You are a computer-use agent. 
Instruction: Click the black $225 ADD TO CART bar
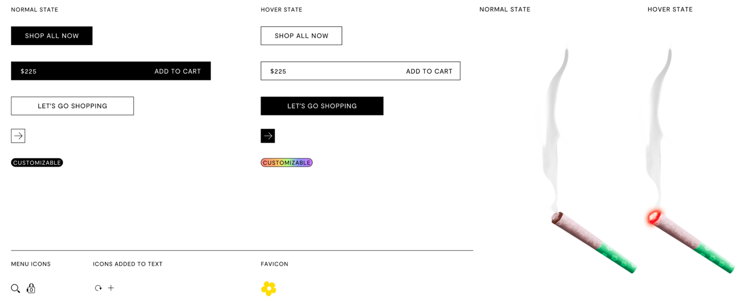pyautogui.click(x=111, y=71)
